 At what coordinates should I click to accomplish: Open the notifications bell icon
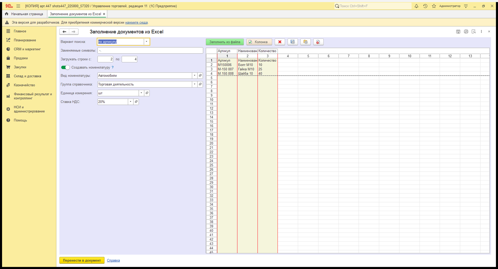(416, 6)
